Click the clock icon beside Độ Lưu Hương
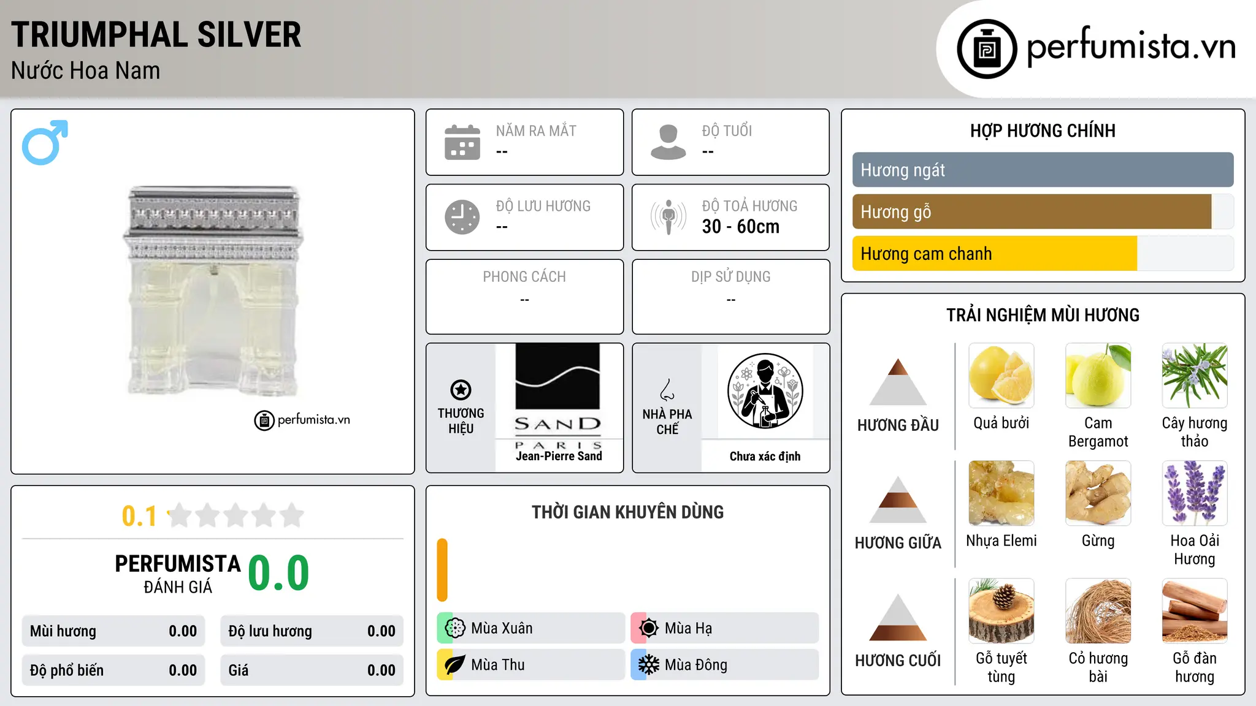1256x706 pixels. (462, 217)
